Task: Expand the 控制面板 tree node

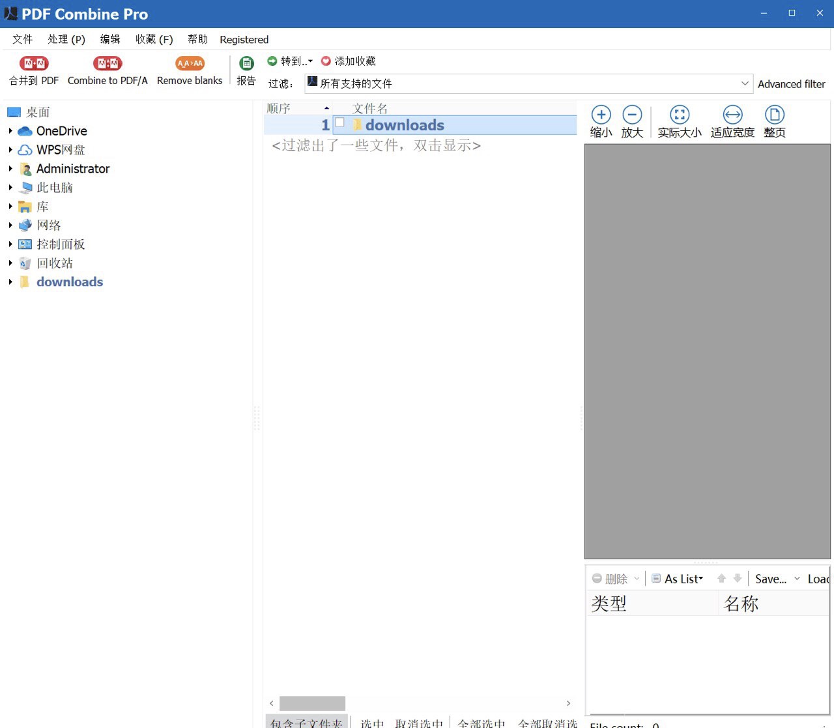Action: tap(10, 244)
